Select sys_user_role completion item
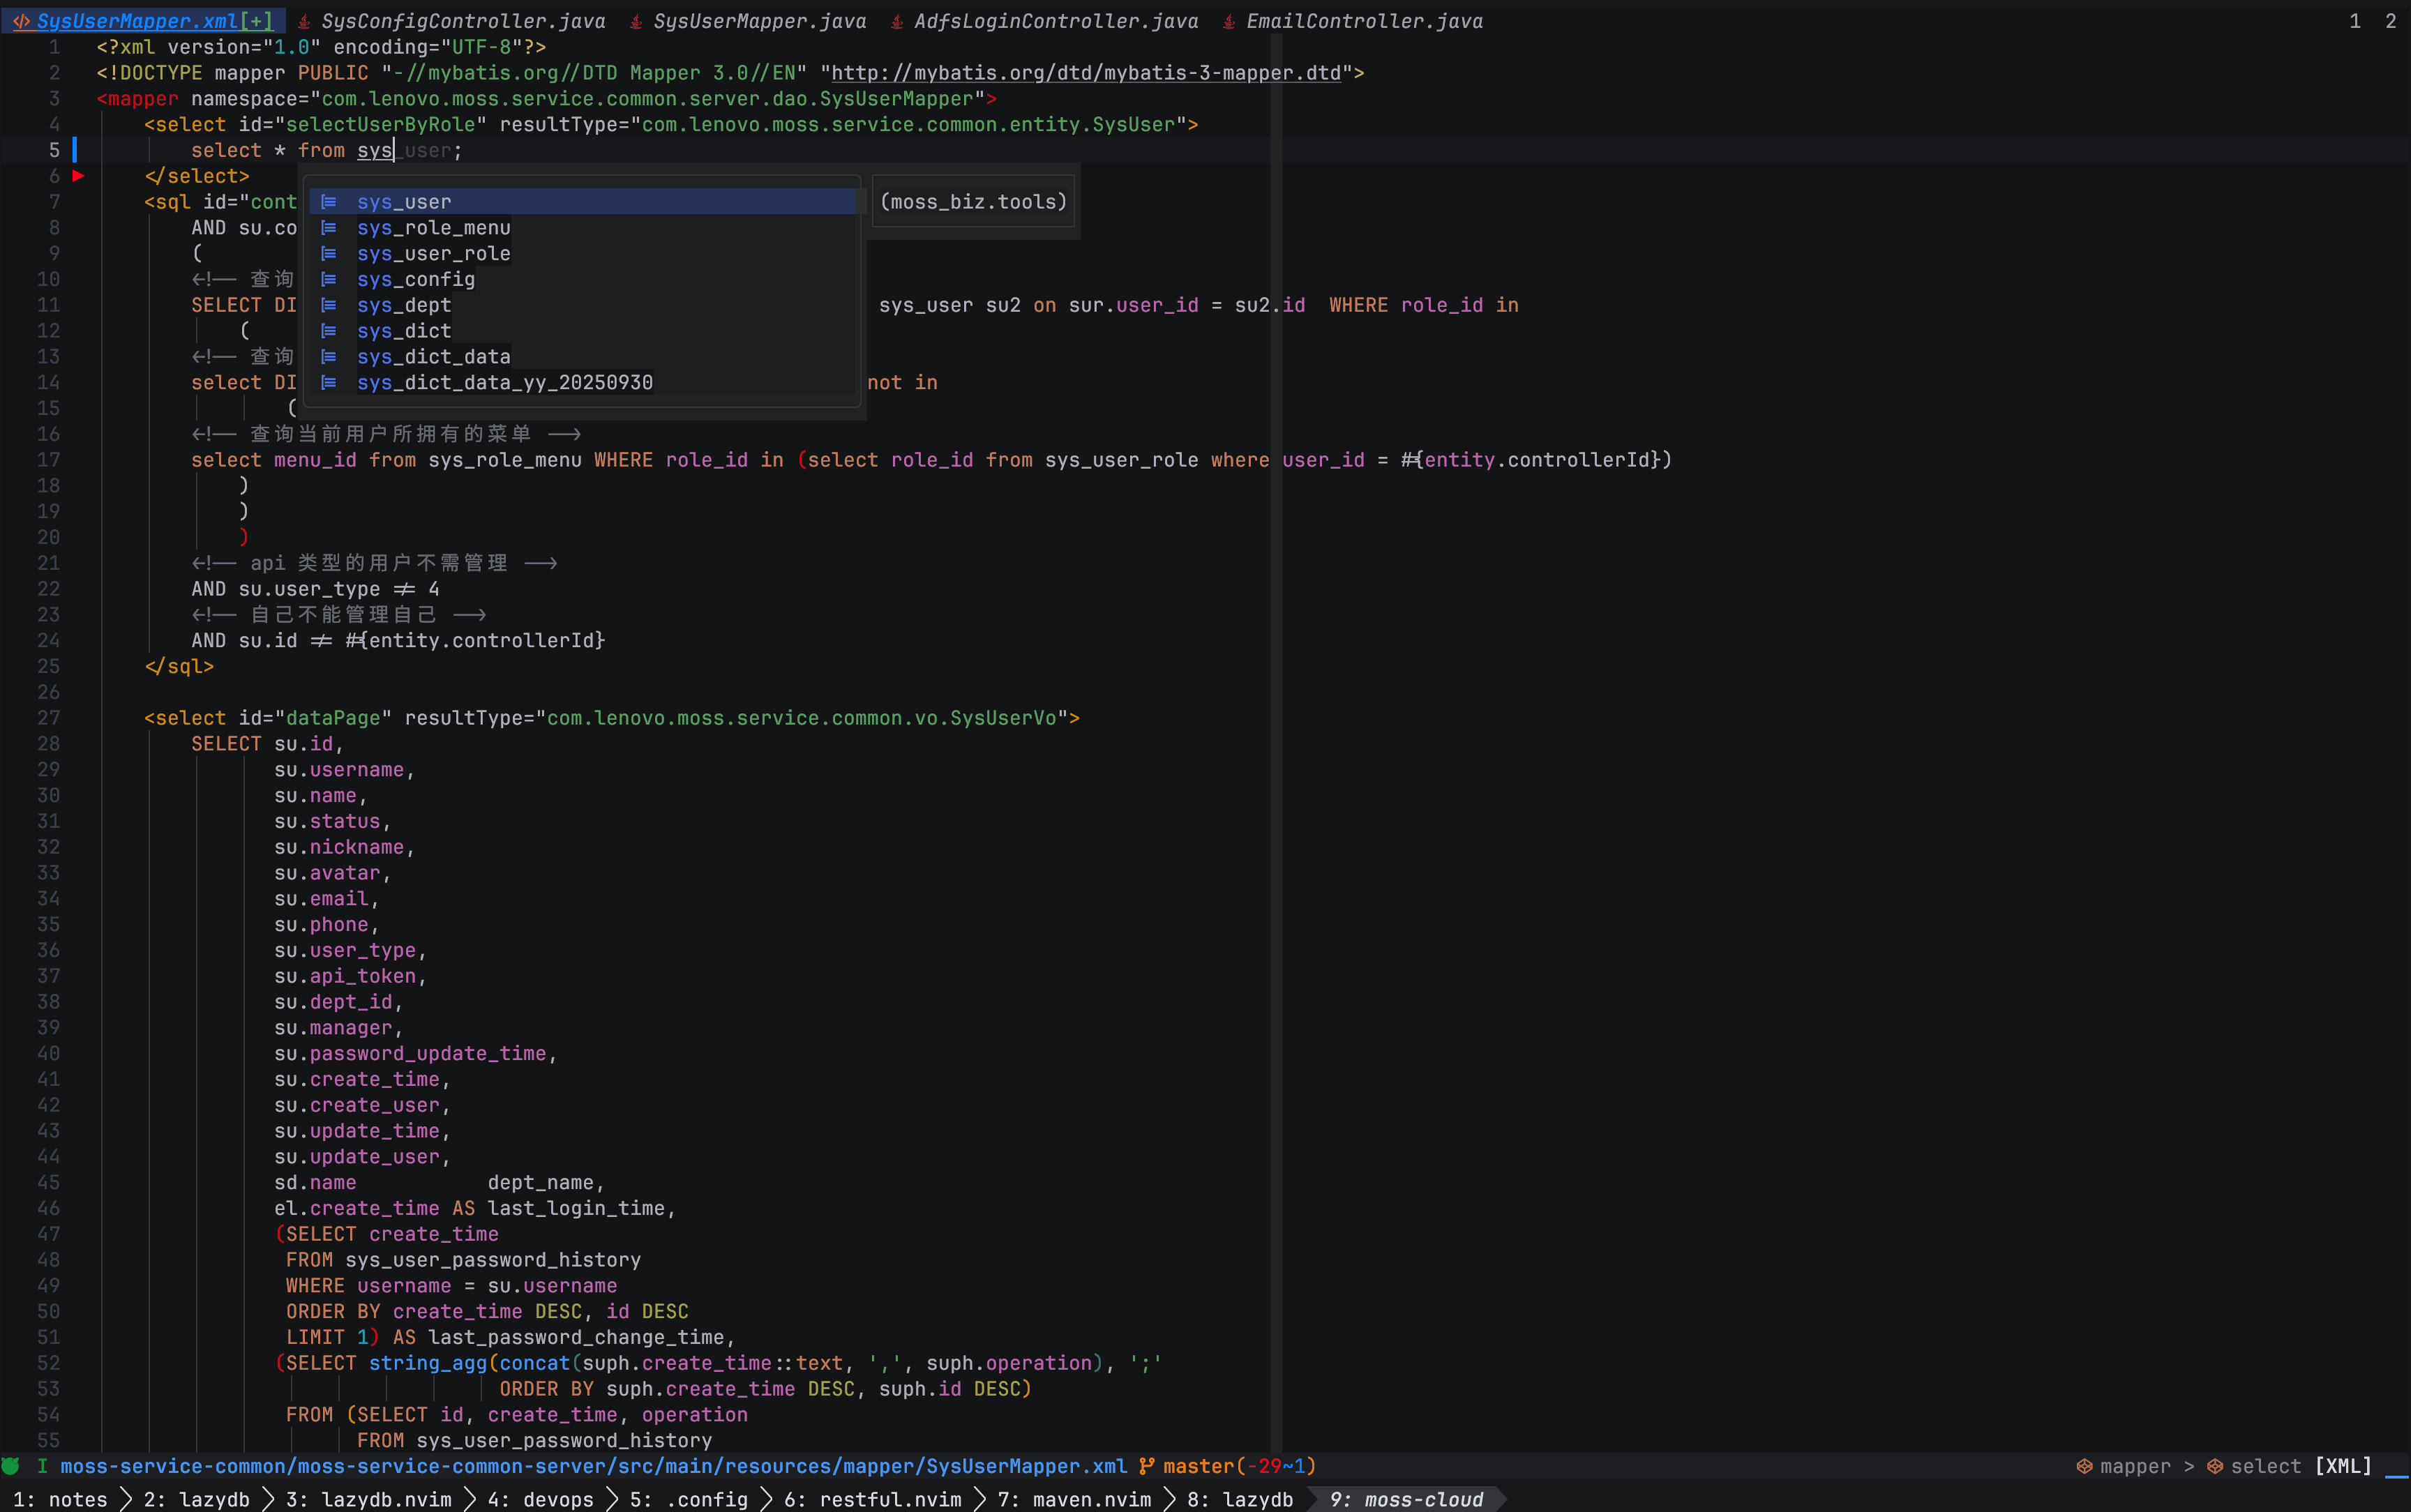 [582, 253]
